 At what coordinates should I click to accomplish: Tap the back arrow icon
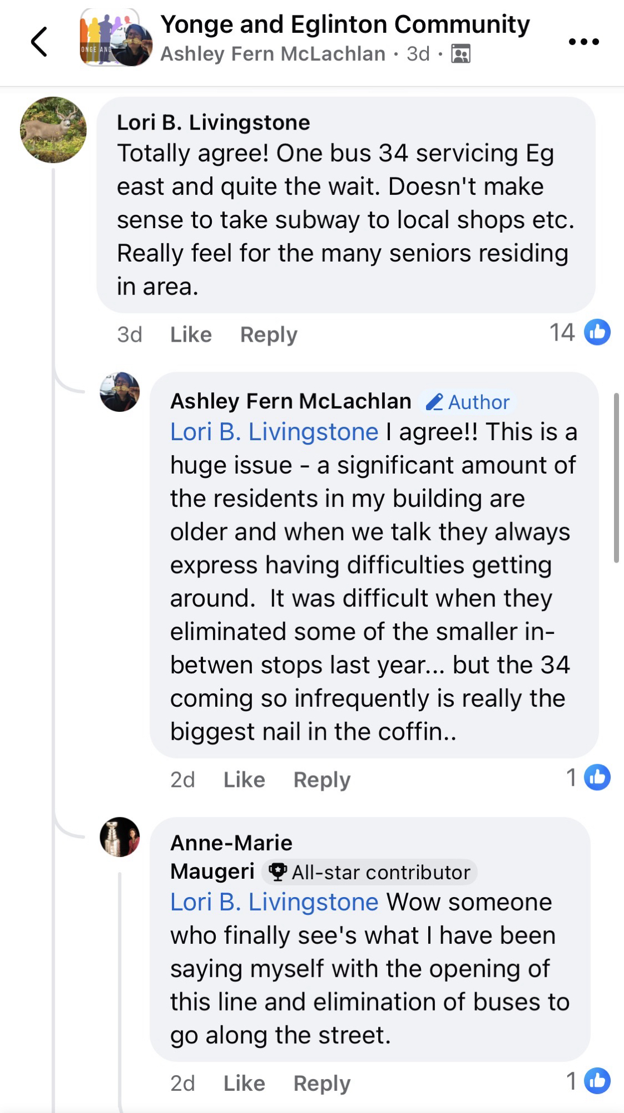[39, 42]
